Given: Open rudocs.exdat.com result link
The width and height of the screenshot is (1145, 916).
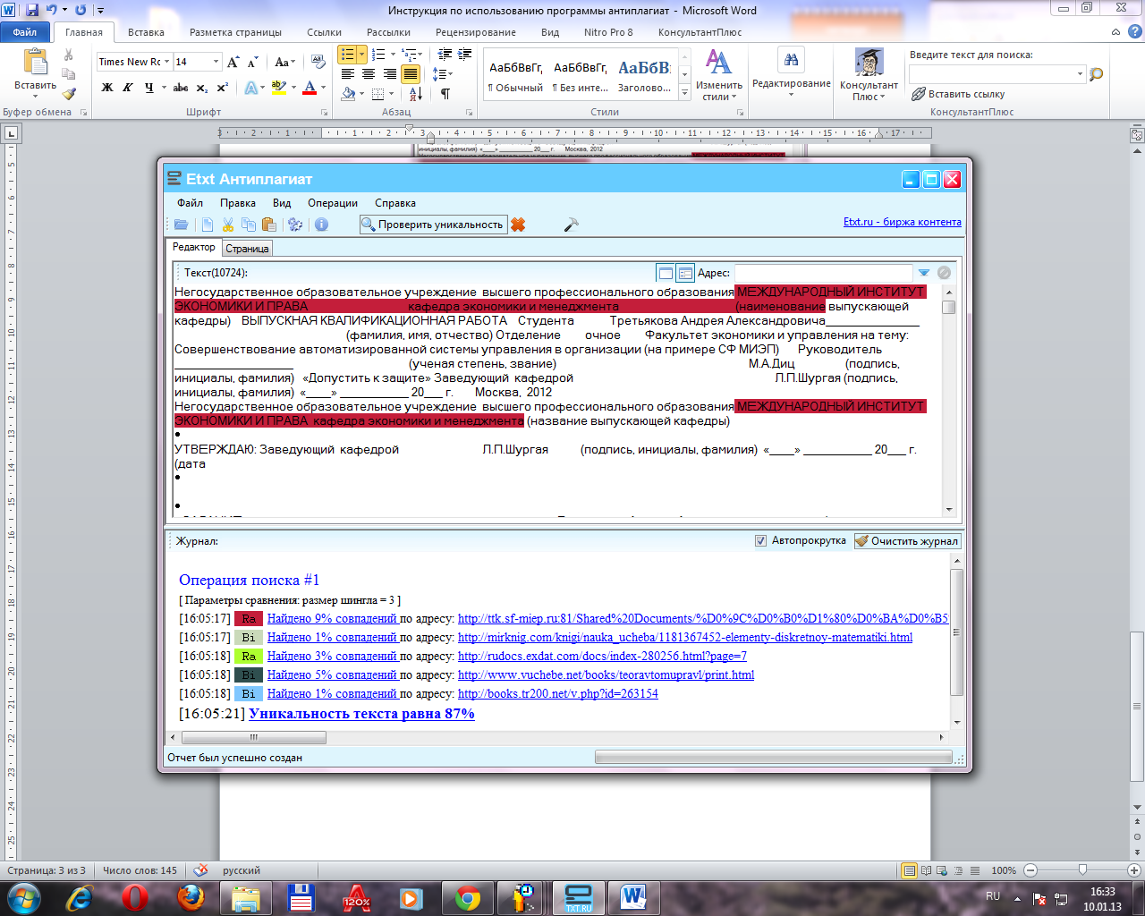Looking at the screenshot, I should 602,656.
